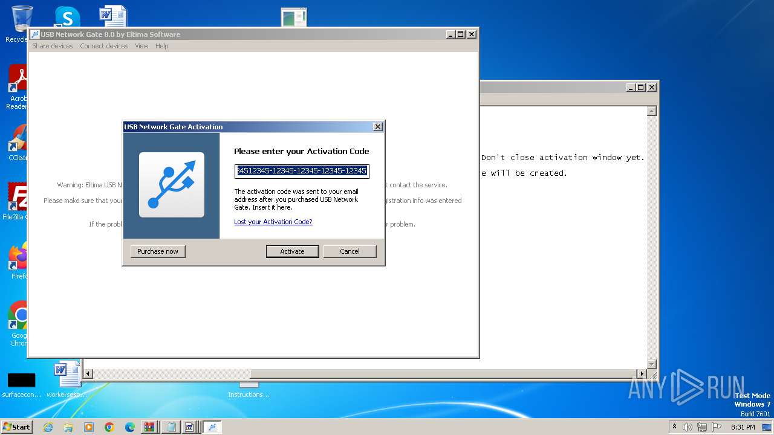This screenshot has width=774, height=435.
Task: Open the Recycle Bin desktop icon
Action: coord(21,24)
